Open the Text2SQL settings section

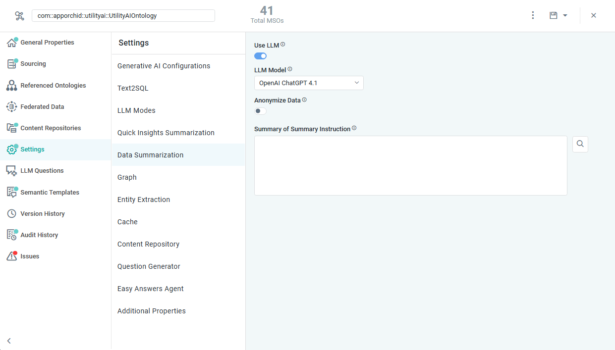click(178, 88)
